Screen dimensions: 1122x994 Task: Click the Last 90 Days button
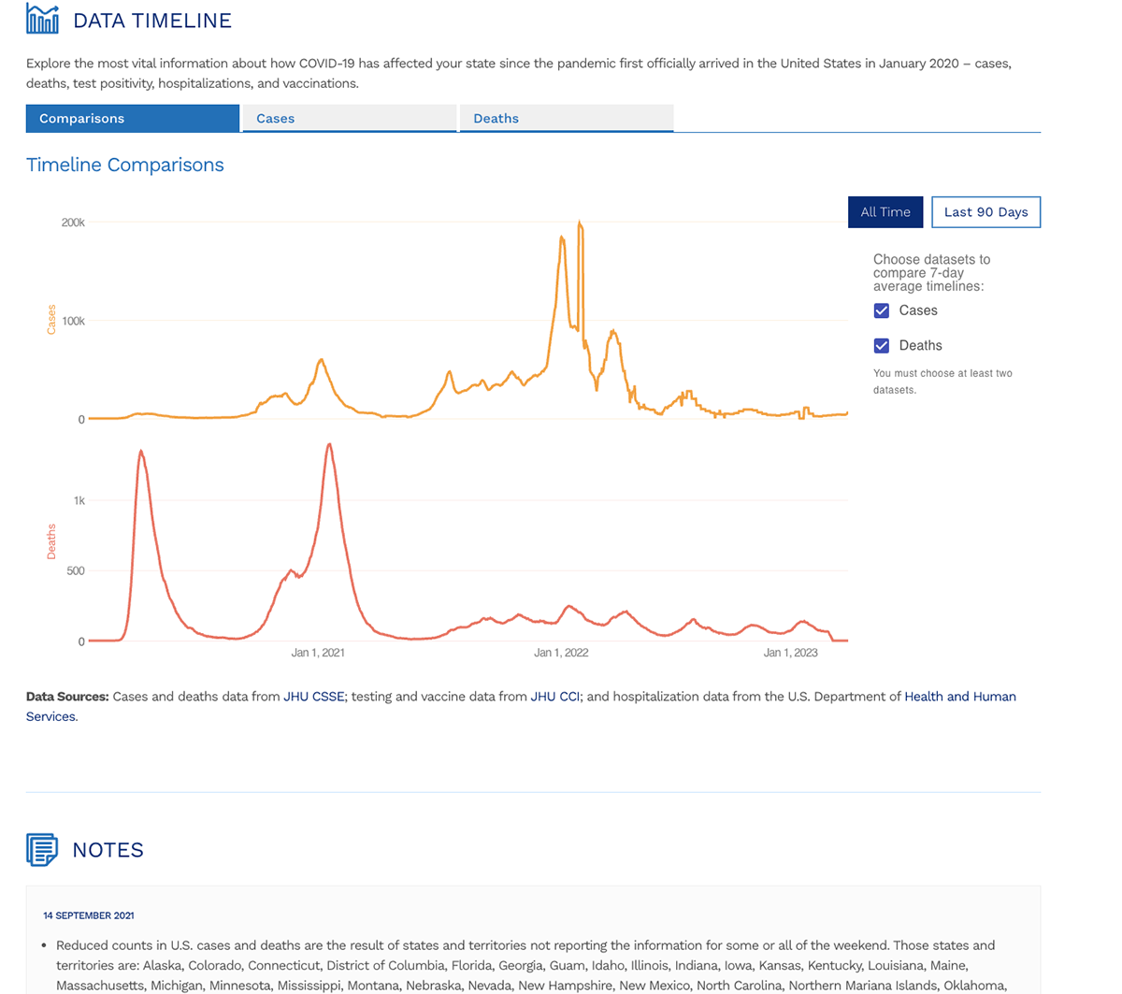point(985,212)
